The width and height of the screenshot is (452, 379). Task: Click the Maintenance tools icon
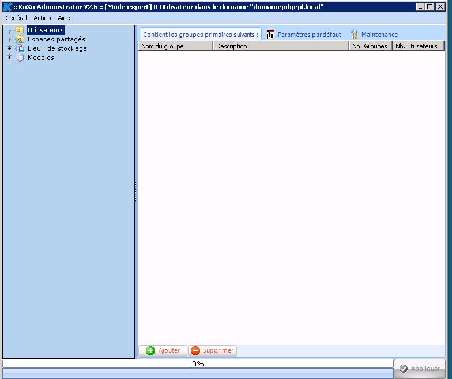click(354, 35)
